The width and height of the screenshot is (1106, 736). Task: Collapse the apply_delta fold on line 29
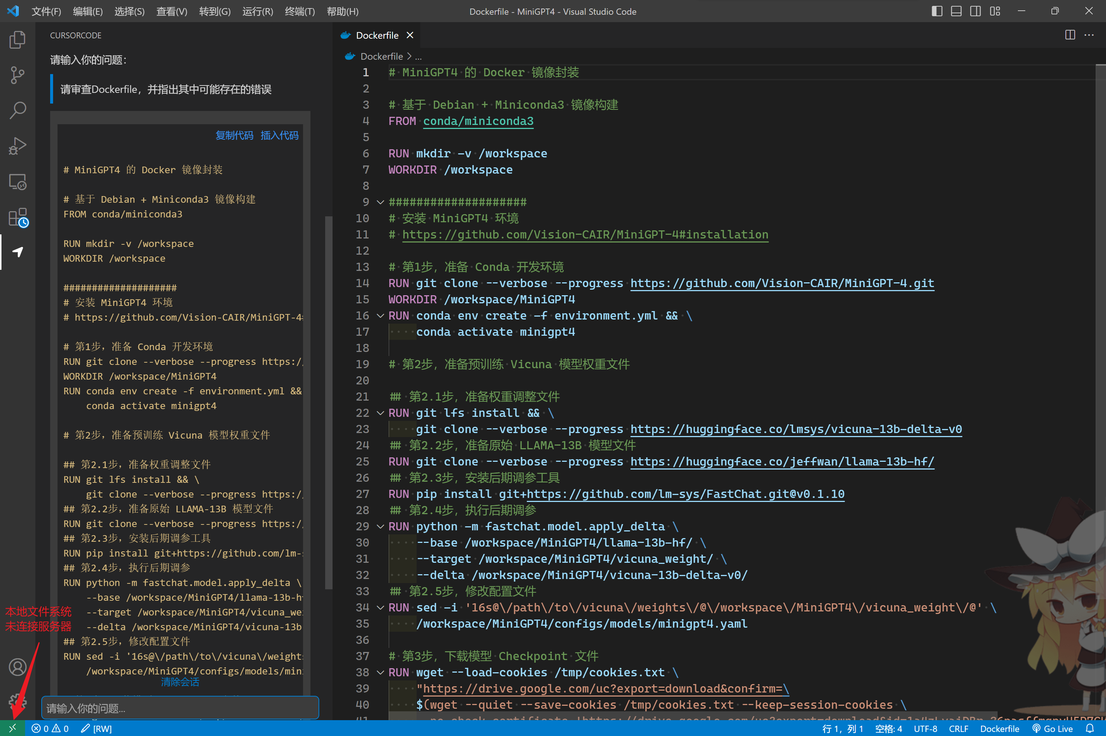(x=380, y=526)
